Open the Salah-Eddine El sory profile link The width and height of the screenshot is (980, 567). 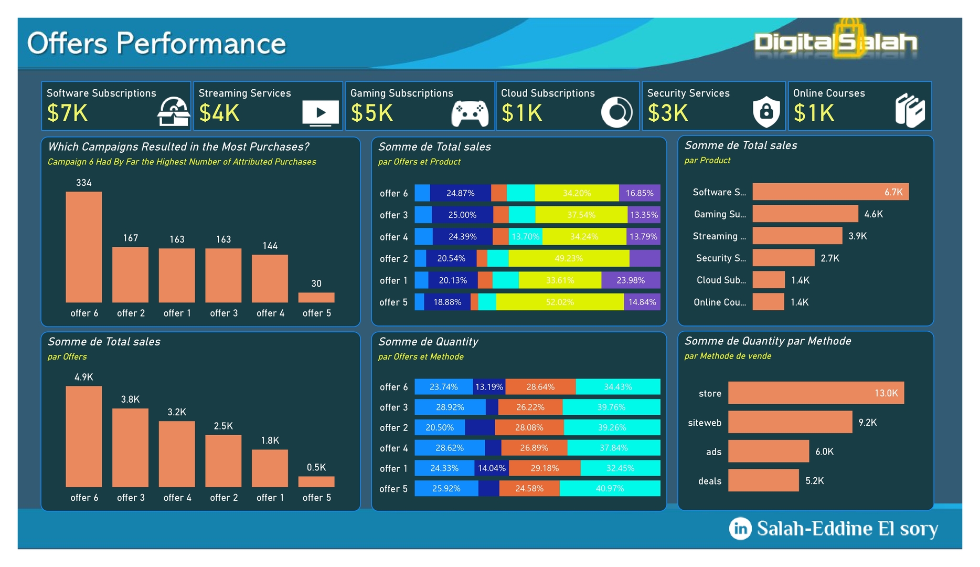click(x=847, y=528)
